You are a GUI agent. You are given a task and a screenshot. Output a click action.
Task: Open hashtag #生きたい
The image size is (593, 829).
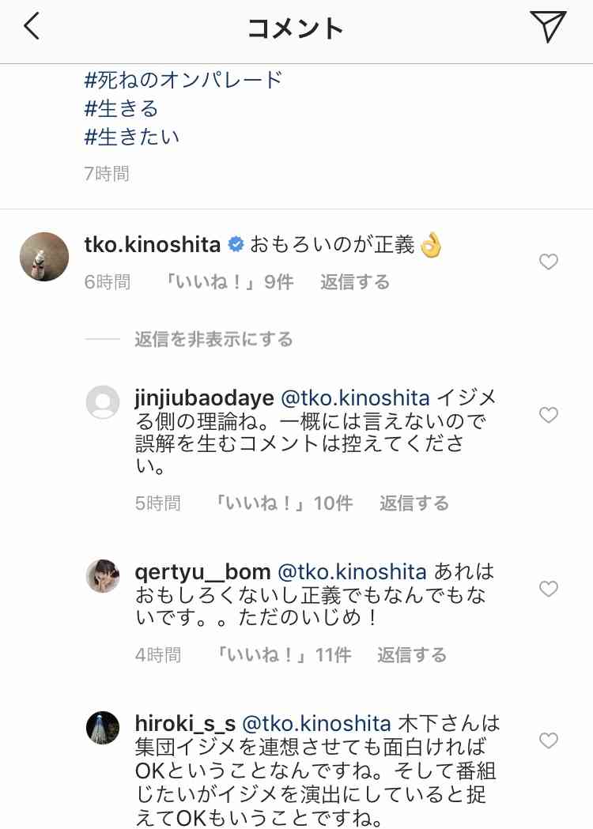(132, 137)
